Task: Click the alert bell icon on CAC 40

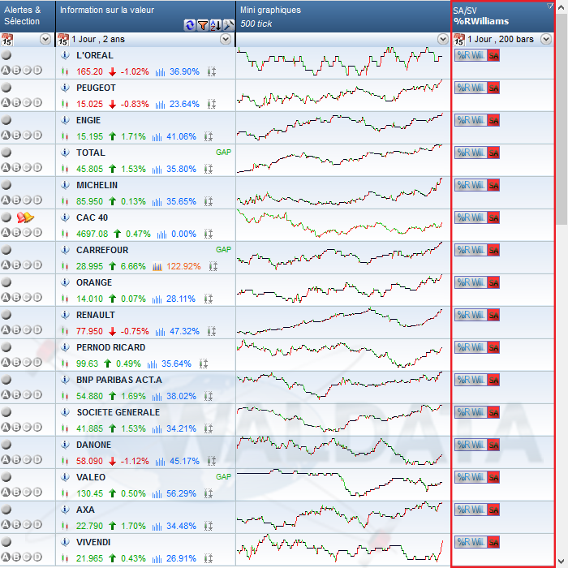Action: pos(25,217)
